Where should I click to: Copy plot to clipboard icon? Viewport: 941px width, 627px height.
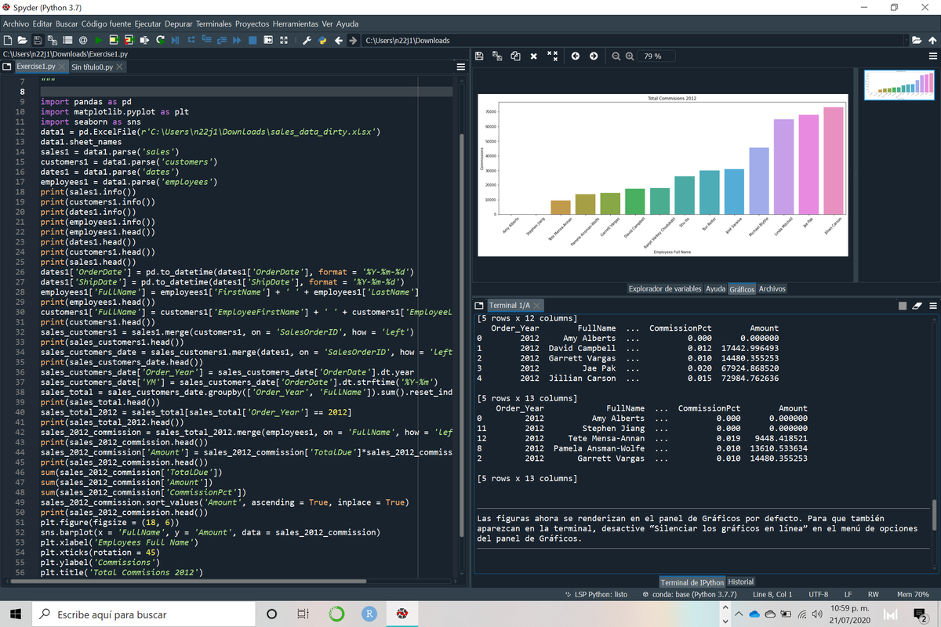pyautogui.click(x=515, y=56)
